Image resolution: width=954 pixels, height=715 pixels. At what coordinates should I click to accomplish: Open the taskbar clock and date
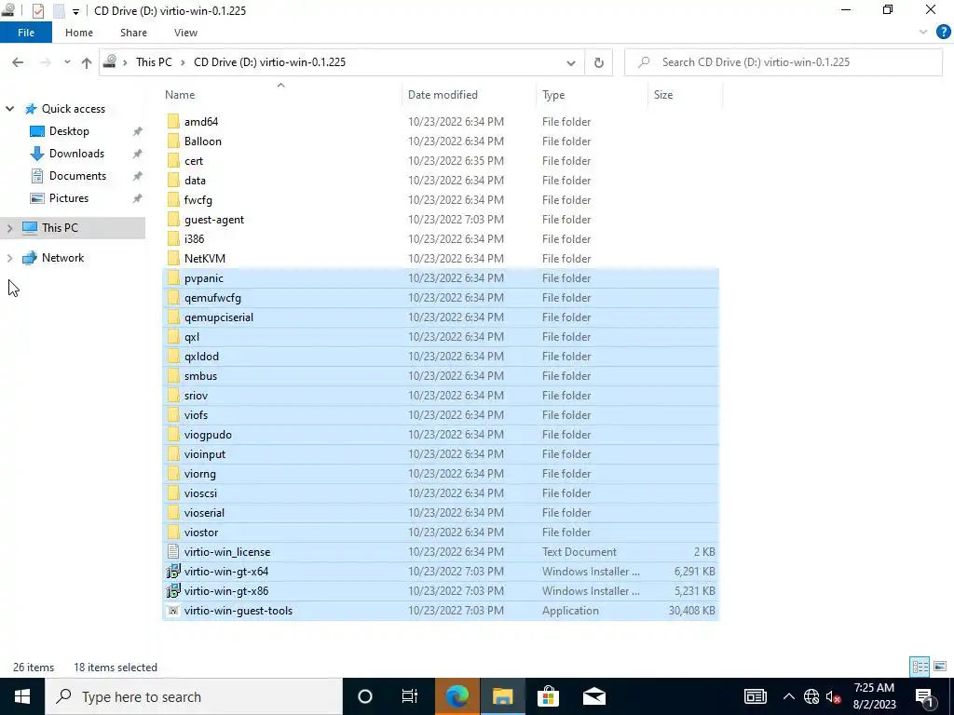(874, 696)
